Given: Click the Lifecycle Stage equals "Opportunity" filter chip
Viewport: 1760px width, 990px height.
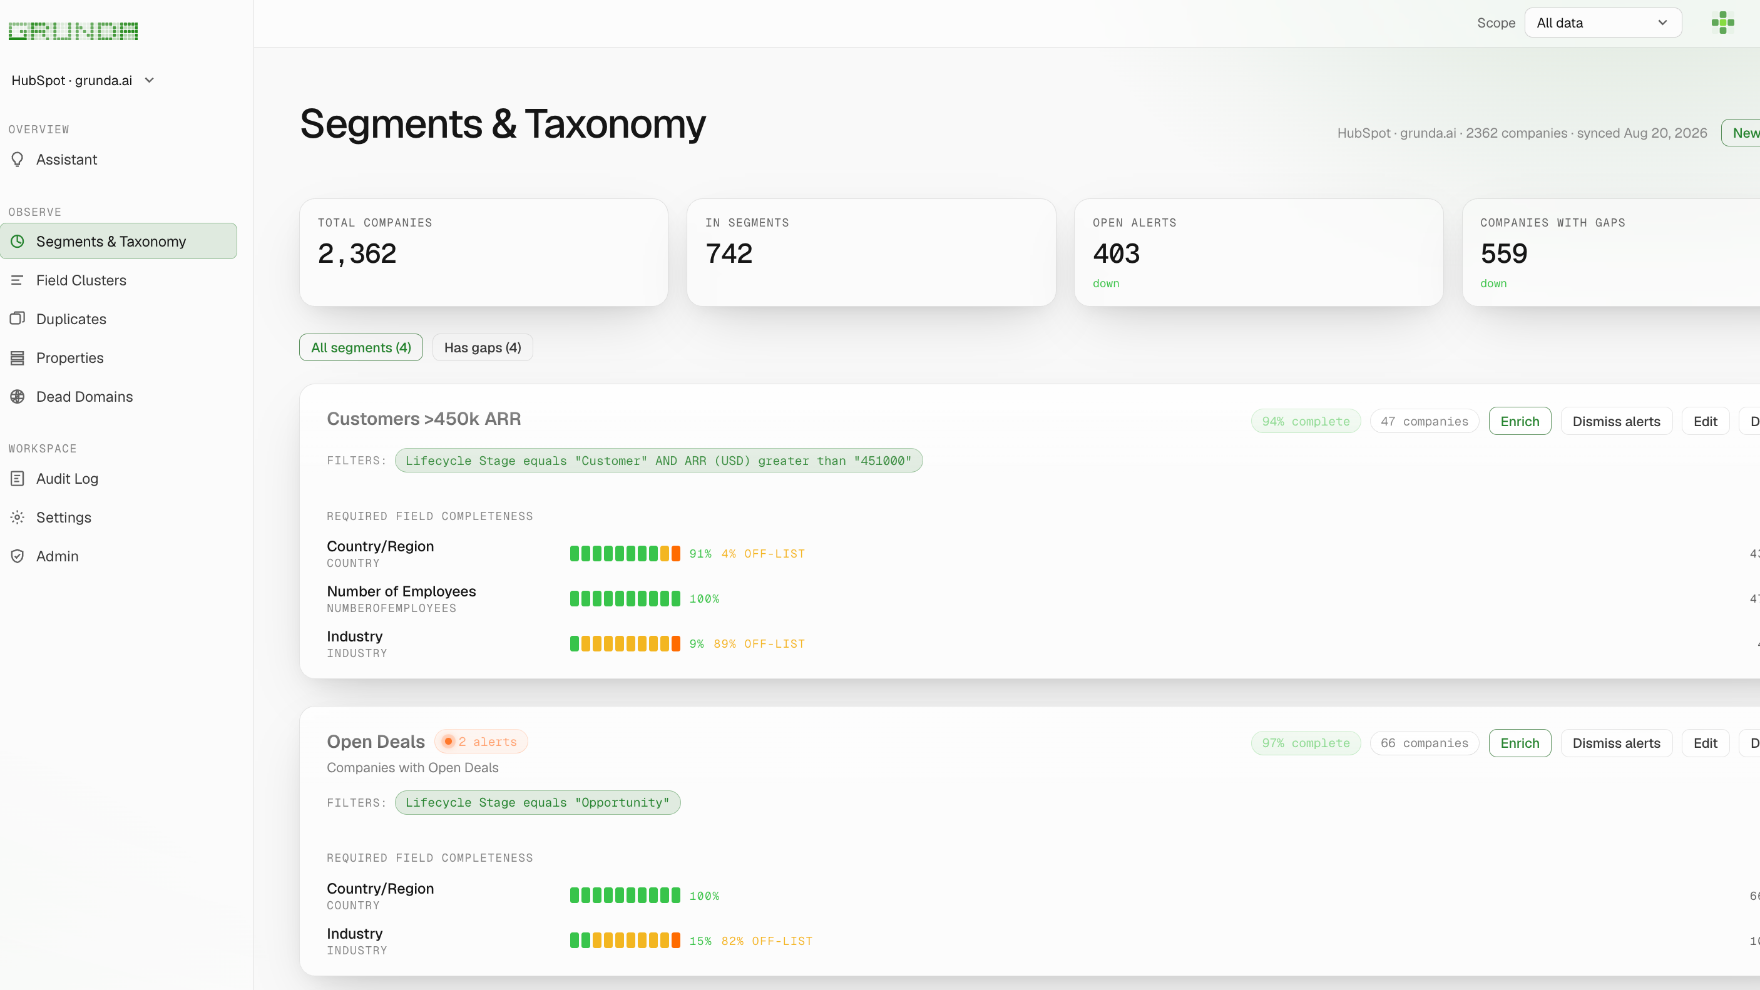Looking at the screenshot, I should coord(538,802).
